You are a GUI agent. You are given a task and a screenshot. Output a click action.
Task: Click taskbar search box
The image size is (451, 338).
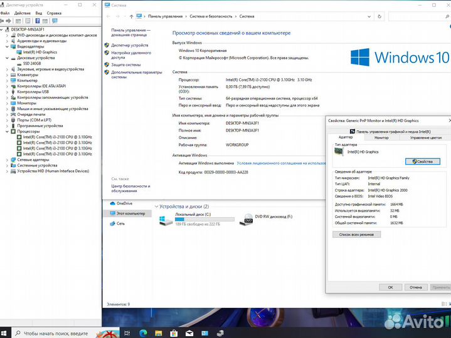click(x=65, y=333)
